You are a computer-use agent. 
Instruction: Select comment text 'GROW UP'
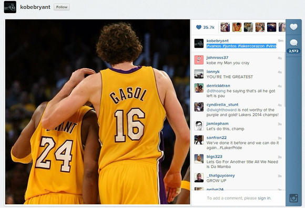point(216,181)
